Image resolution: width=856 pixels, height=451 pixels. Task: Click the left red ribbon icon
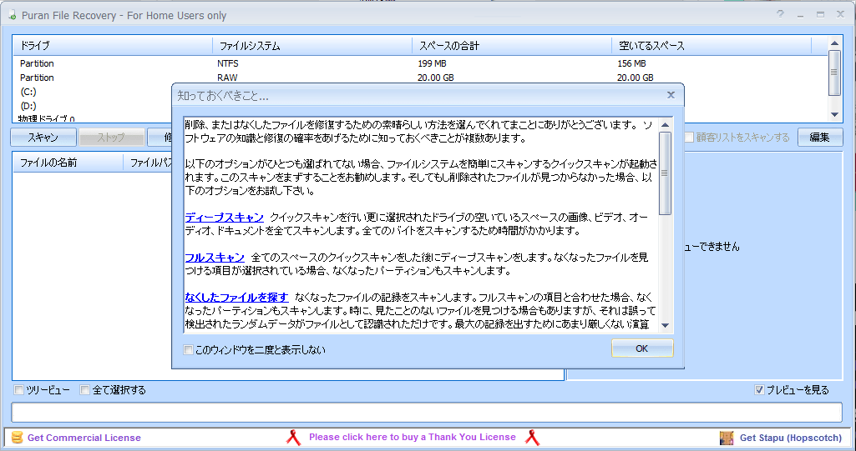tap(294, 438)
